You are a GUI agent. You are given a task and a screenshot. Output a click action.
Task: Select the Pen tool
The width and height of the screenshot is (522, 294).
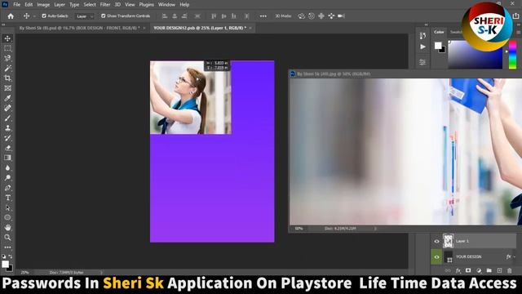pos(7,188)
